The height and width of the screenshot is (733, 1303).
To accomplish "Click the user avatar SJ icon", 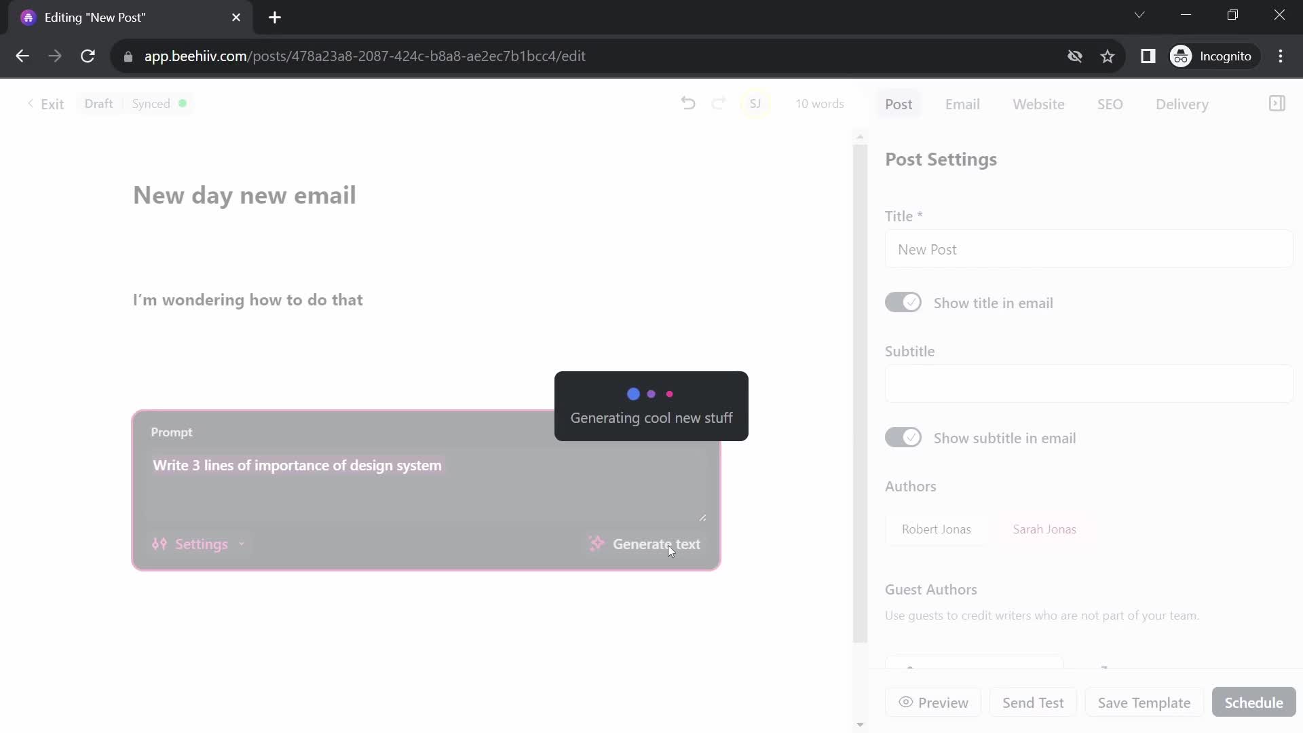I will point(755,103).
